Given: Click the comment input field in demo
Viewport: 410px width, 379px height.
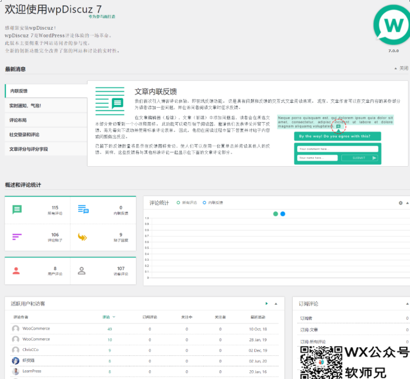Looking at the screenshot, I should (x=337, y=149).
